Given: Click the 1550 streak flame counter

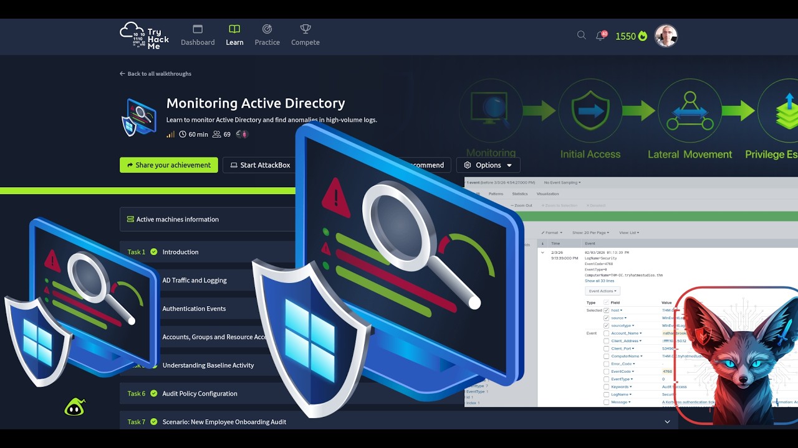Looking at the screenshot, I should 631,36.
